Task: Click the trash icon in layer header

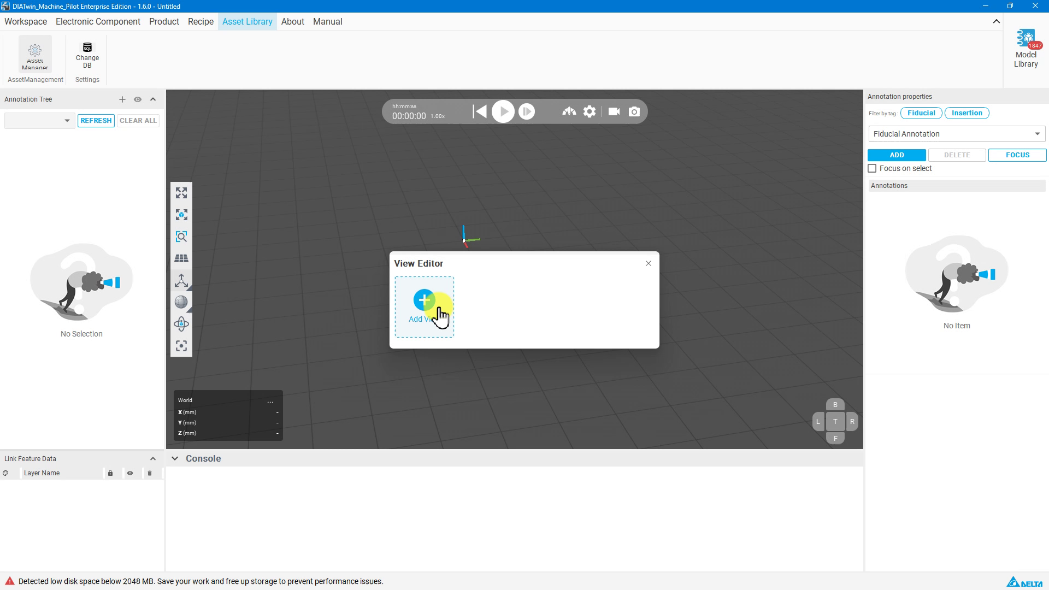Action: (150, 473)
